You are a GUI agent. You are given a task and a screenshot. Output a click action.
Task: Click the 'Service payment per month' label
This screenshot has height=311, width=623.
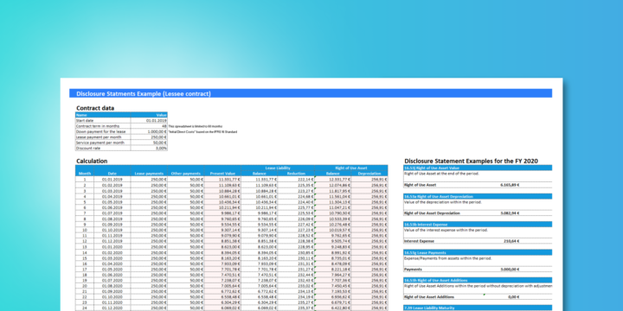pyautogui.click(x=103, y=143)
